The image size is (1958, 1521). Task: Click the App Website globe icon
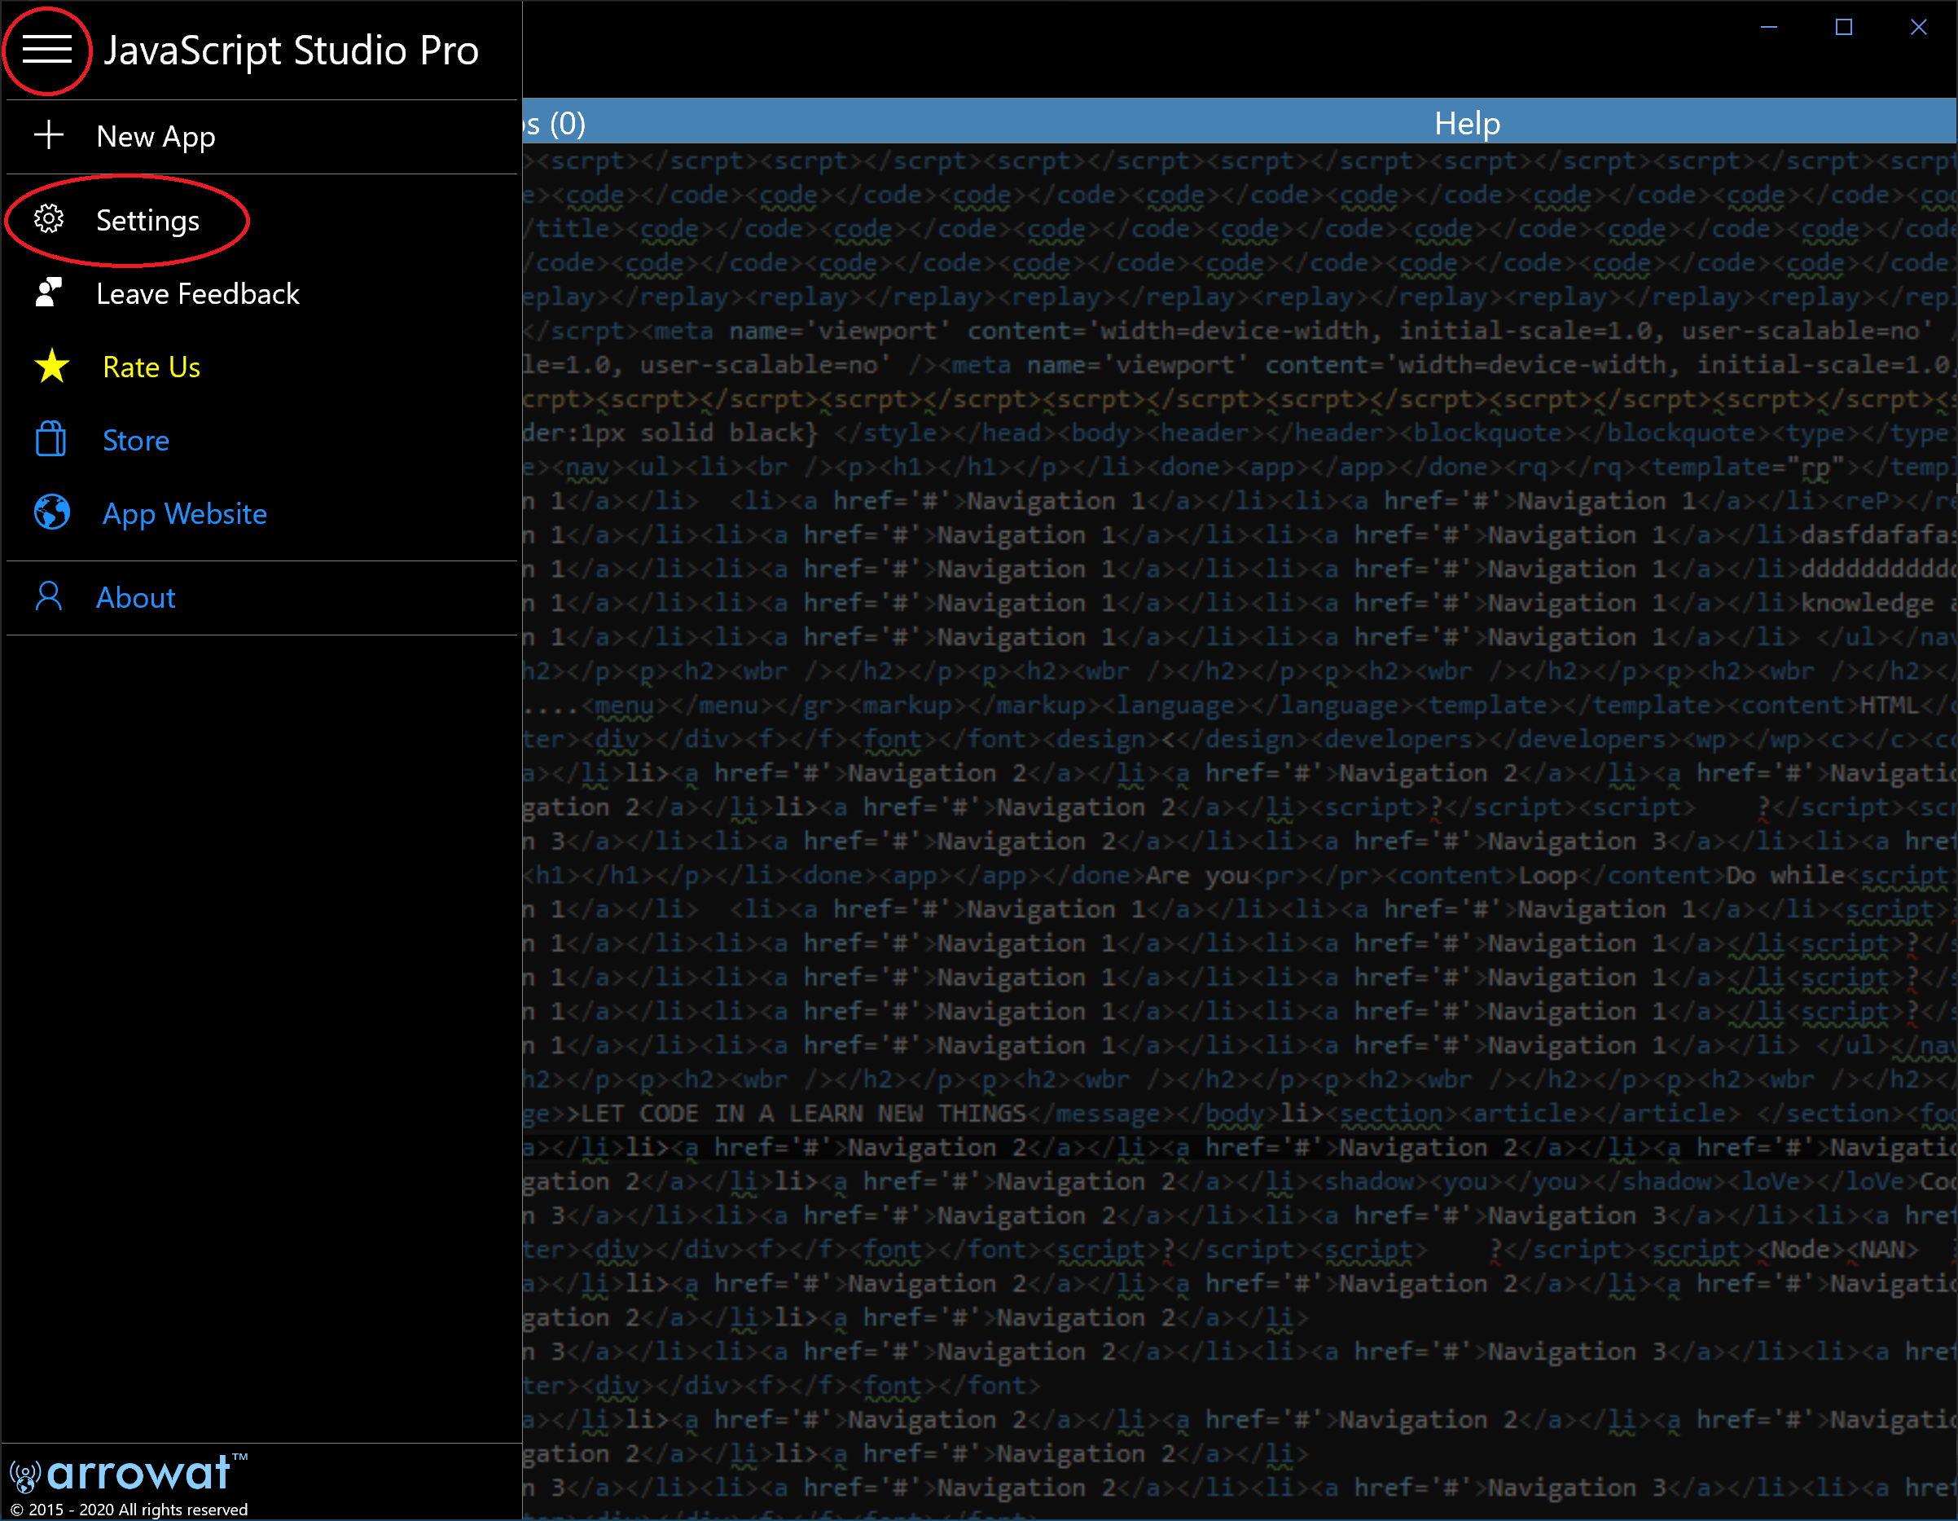pos(51,513)
